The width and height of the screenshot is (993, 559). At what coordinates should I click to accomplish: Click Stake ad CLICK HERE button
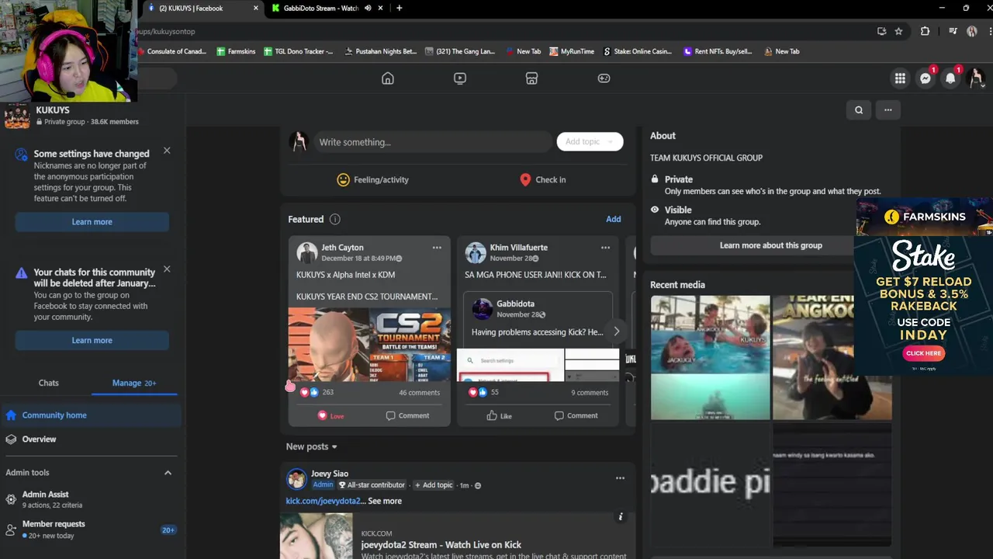tap(923, 353)
